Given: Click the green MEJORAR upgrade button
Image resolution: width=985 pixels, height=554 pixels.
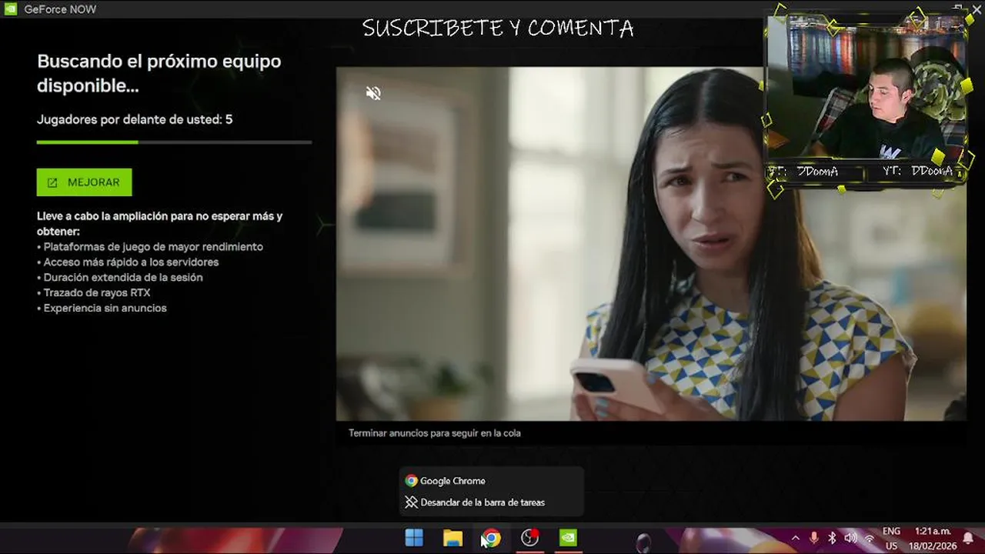Looking at the screenshot, I should pos(84,182).
